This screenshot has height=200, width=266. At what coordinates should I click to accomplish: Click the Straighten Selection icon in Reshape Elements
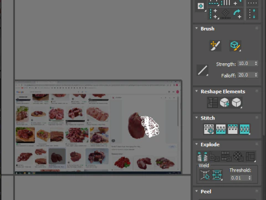212,103
